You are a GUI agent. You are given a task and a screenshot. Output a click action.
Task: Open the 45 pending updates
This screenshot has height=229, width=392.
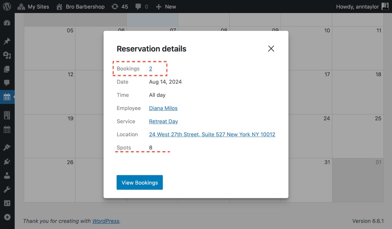point(120,7)
